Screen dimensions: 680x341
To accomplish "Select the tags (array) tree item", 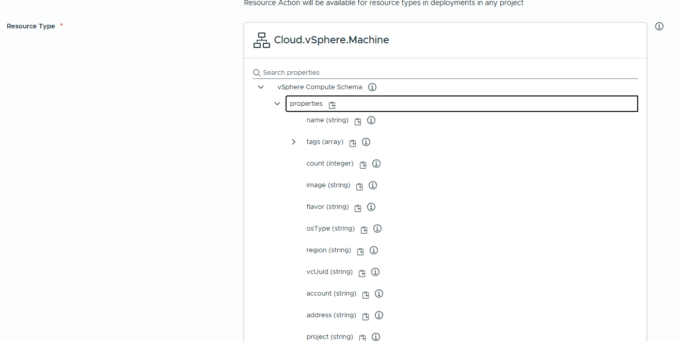I will pyautogui.click(x=324, y=142).
